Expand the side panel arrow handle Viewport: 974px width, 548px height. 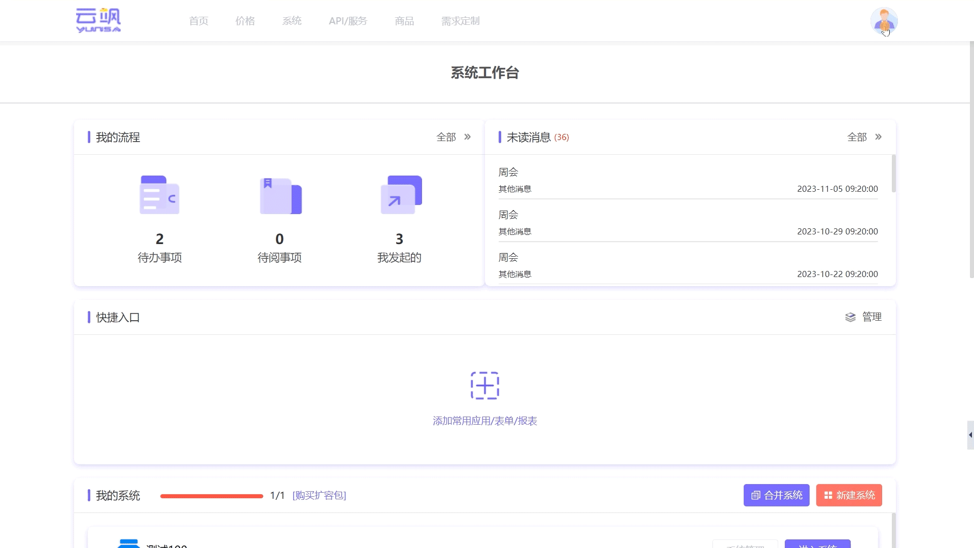tap(970, 435)
